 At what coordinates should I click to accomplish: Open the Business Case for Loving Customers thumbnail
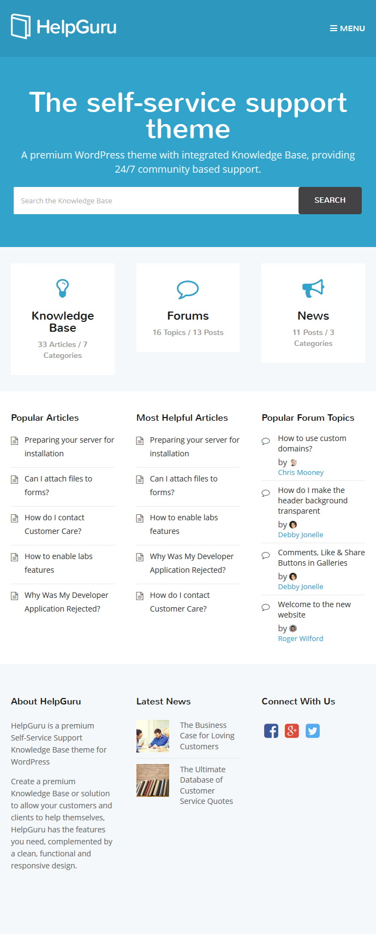pyautogui.click(x=153, y=736)
